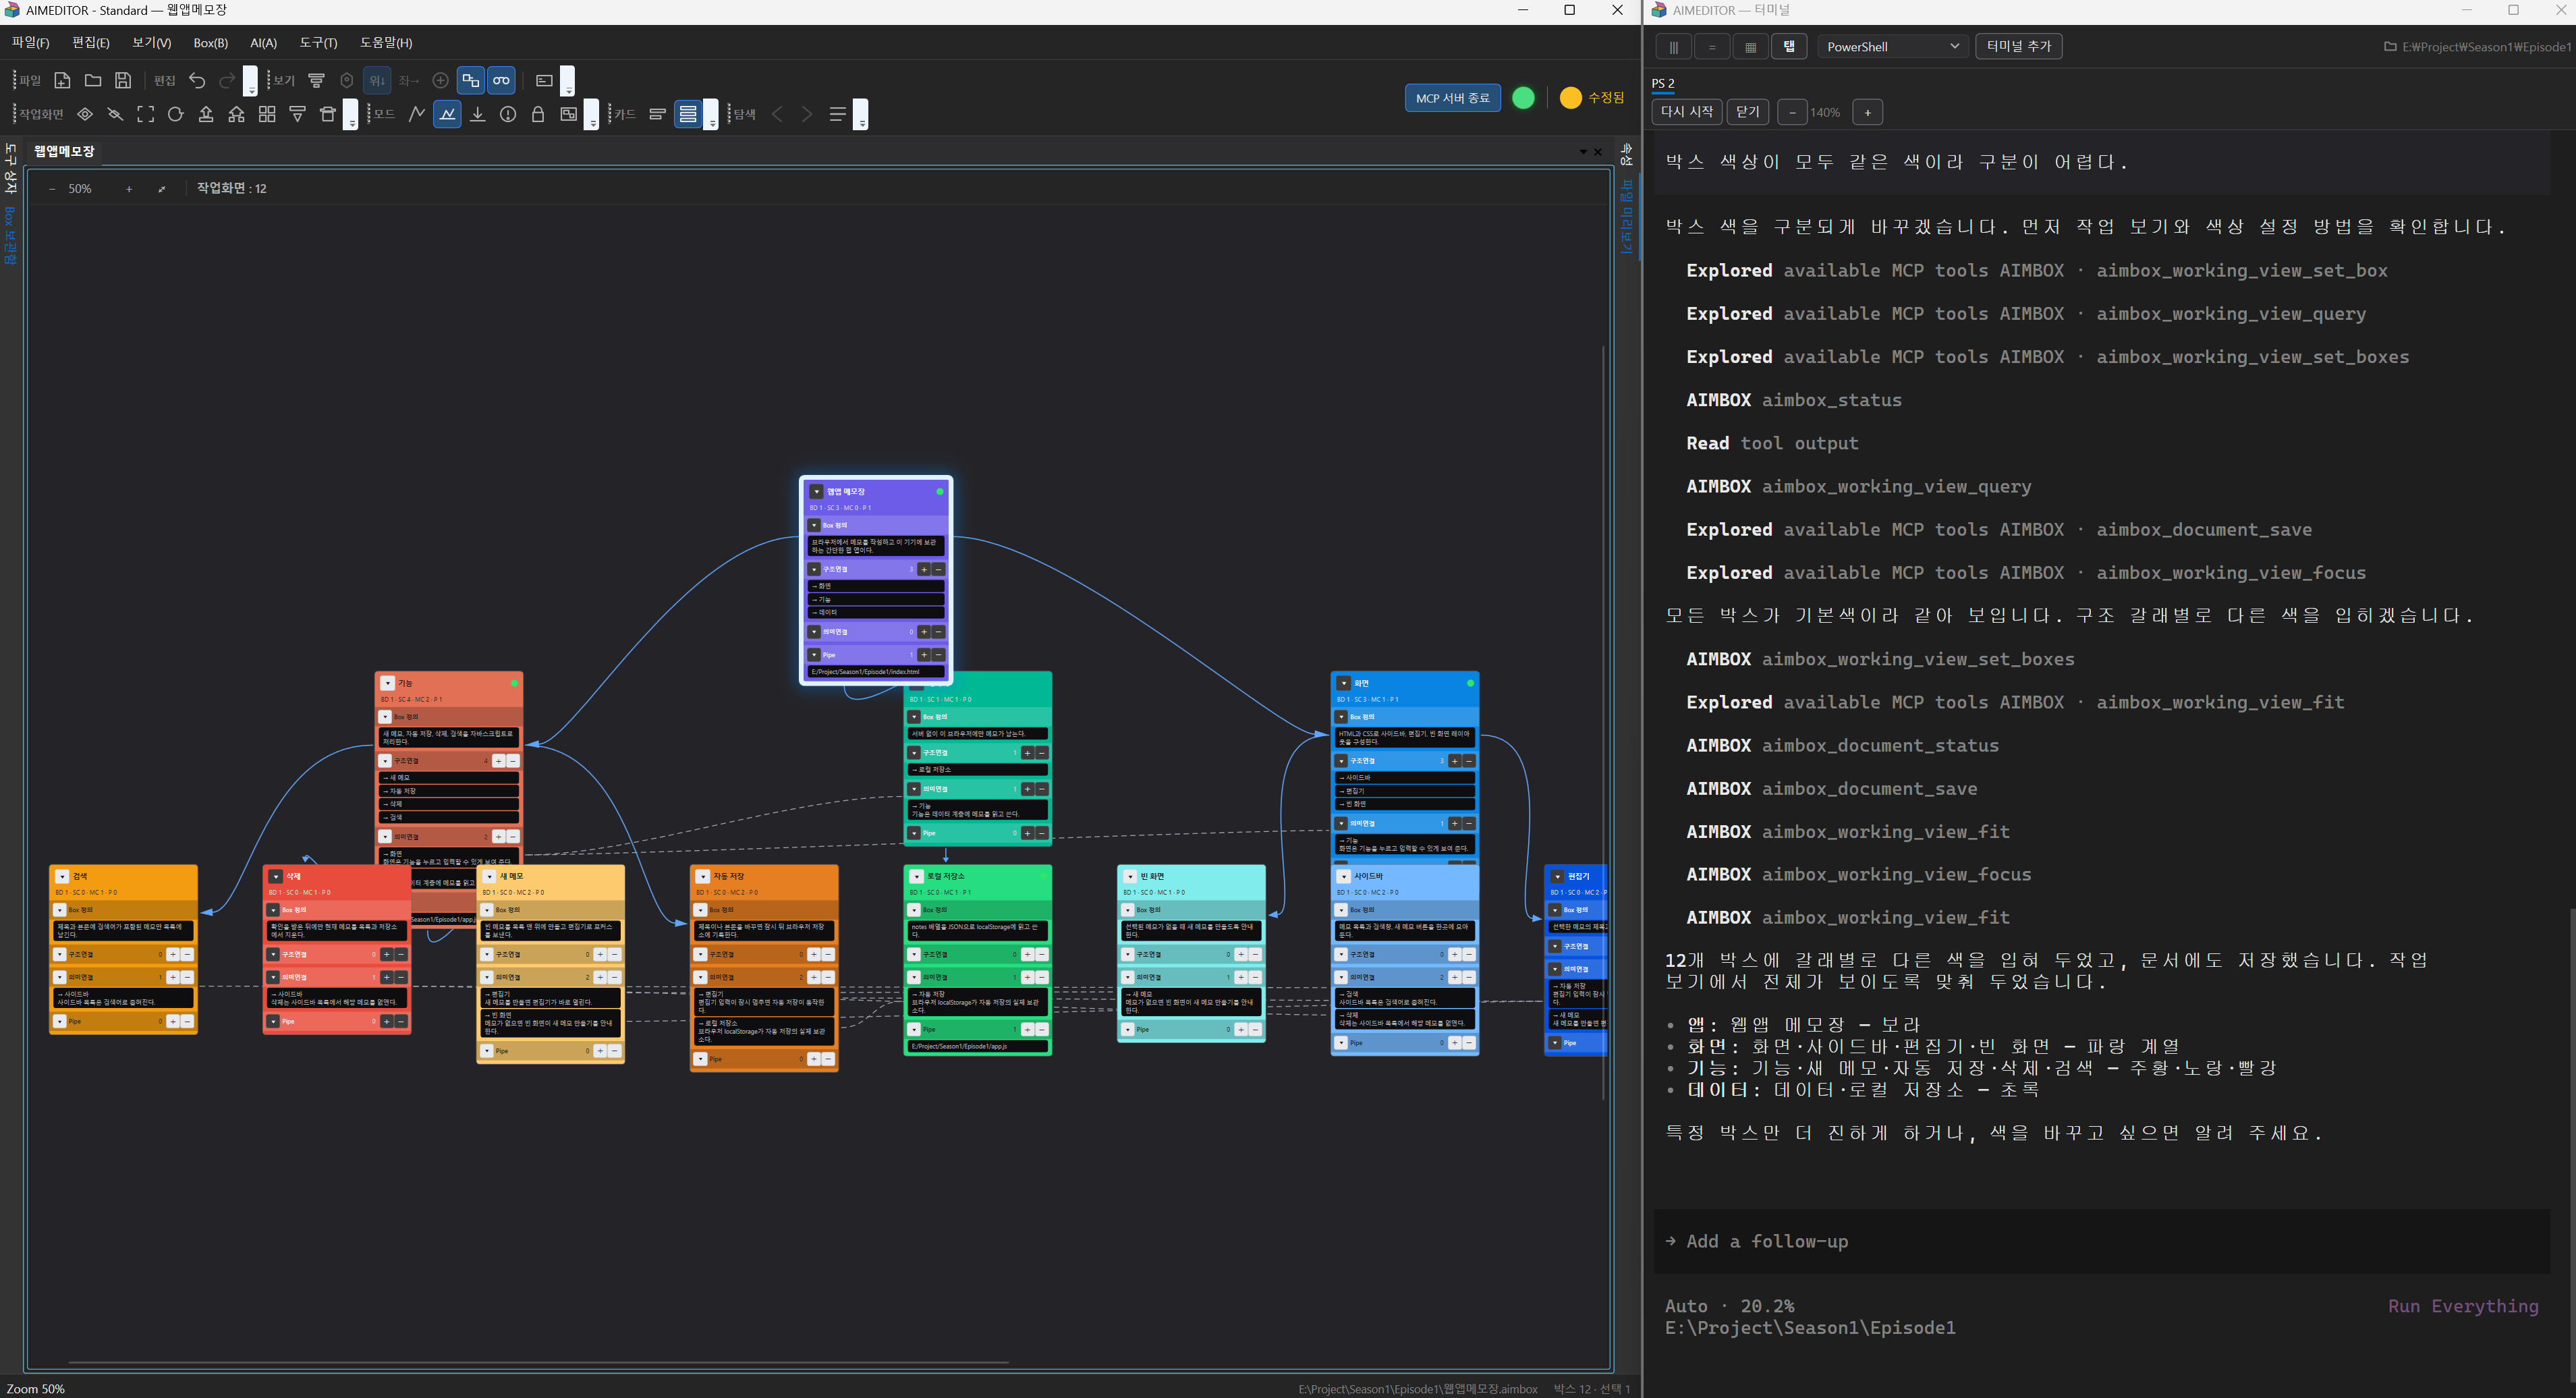Toggle the glasses view button
The image size is (2576, 1398).
coord(501,80)
